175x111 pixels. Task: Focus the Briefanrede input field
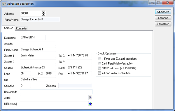pyautogui.click(x=56, y=91)
